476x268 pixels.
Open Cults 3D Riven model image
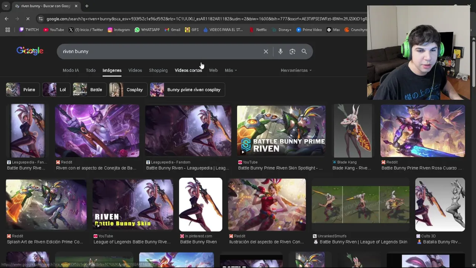[440, 204]
